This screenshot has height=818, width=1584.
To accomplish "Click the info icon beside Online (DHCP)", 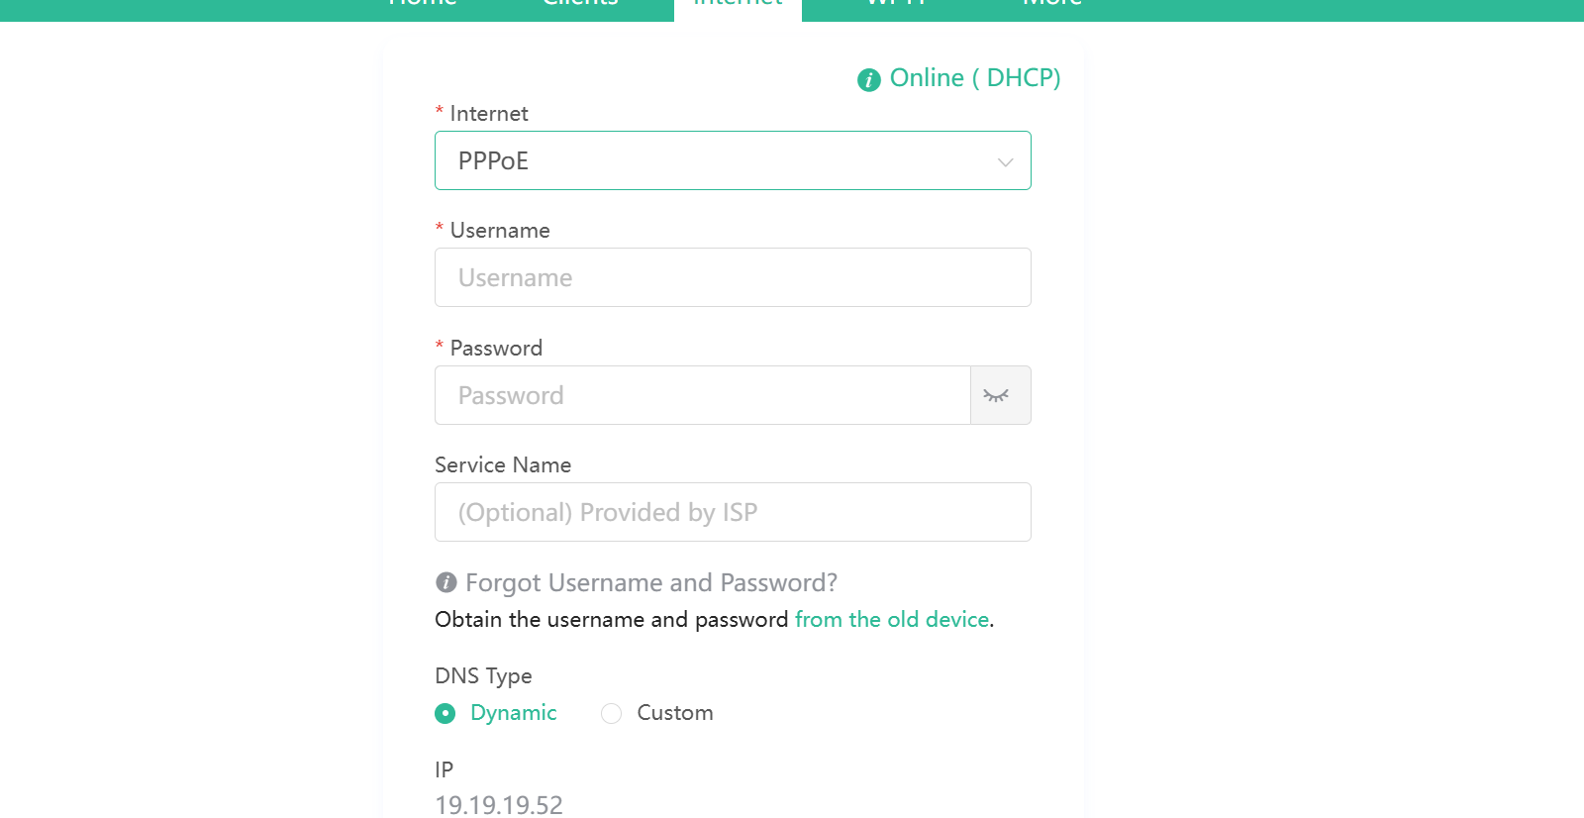I will [868, 80].
